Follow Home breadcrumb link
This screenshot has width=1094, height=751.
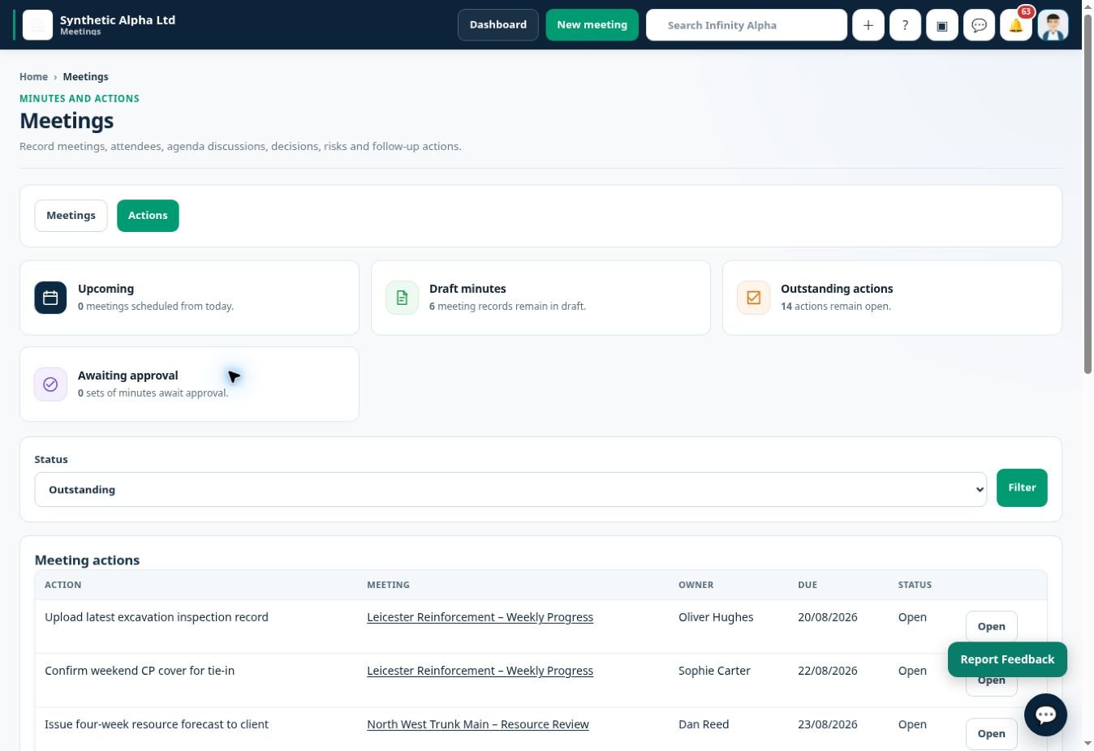click(33, 77)
